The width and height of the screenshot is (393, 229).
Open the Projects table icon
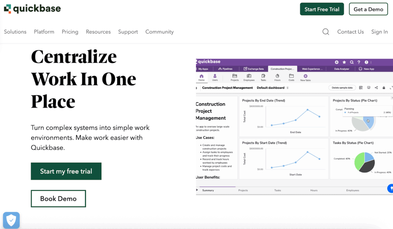pyautogui.click(x=234, y=78)
